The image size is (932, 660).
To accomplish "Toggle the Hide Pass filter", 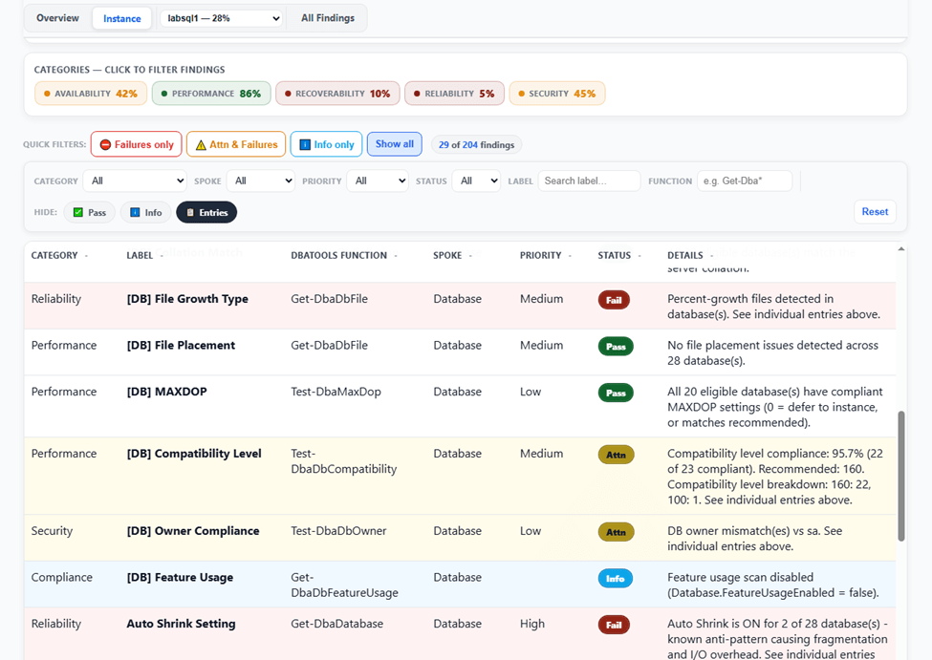I will [89, 212].
